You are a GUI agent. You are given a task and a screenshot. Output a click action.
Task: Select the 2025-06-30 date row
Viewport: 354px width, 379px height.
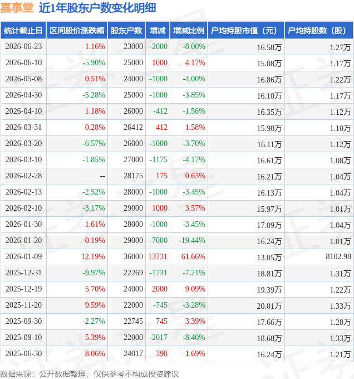tap(177, 353)
